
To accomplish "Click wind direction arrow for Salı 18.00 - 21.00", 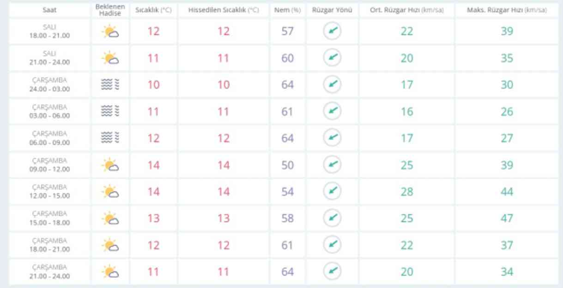I will click(332, 32).
